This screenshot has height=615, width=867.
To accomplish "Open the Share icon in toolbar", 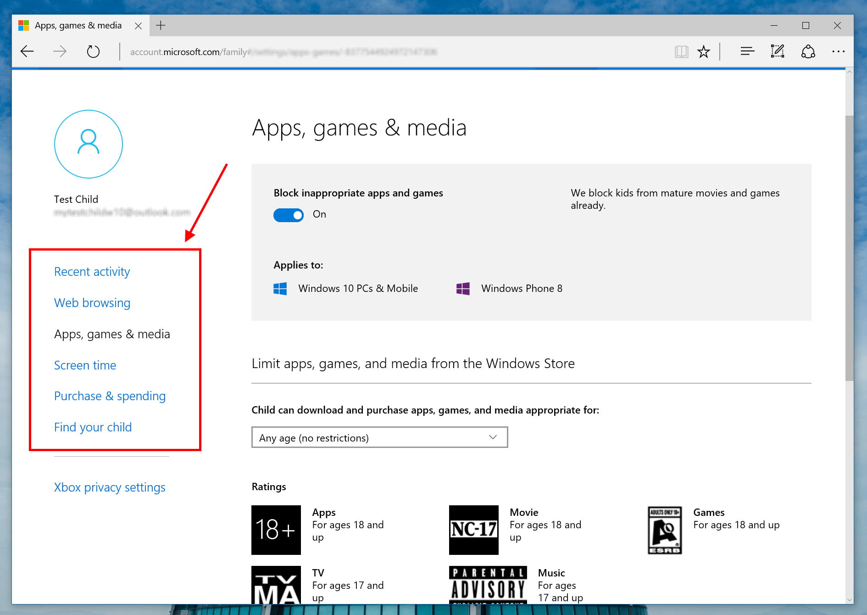I will coord(808,51).
